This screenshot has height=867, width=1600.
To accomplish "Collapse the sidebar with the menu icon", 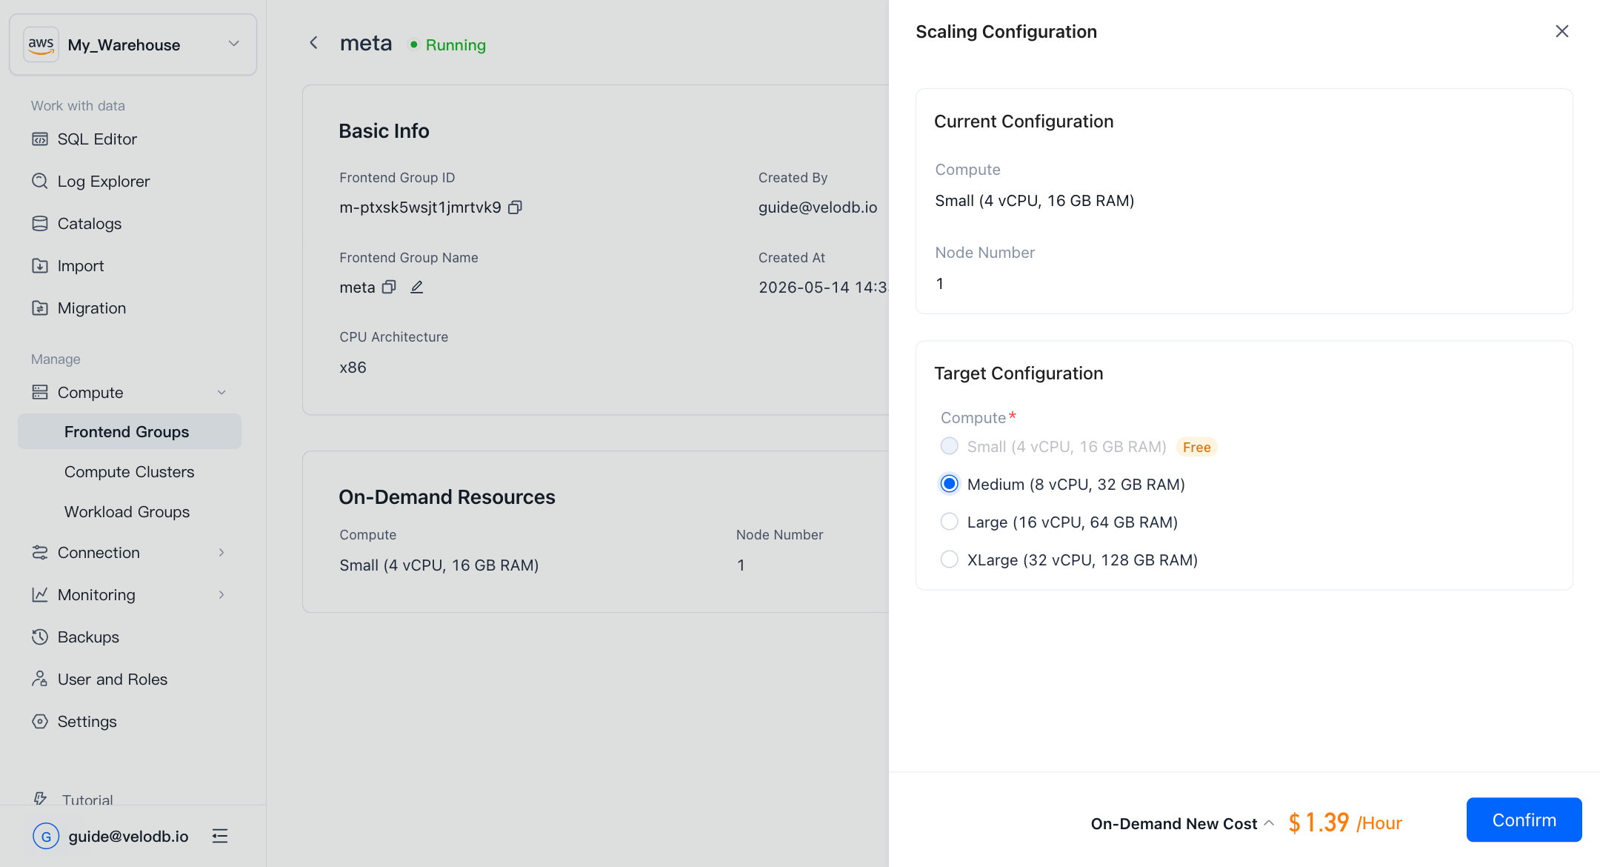I will [220, 837].
